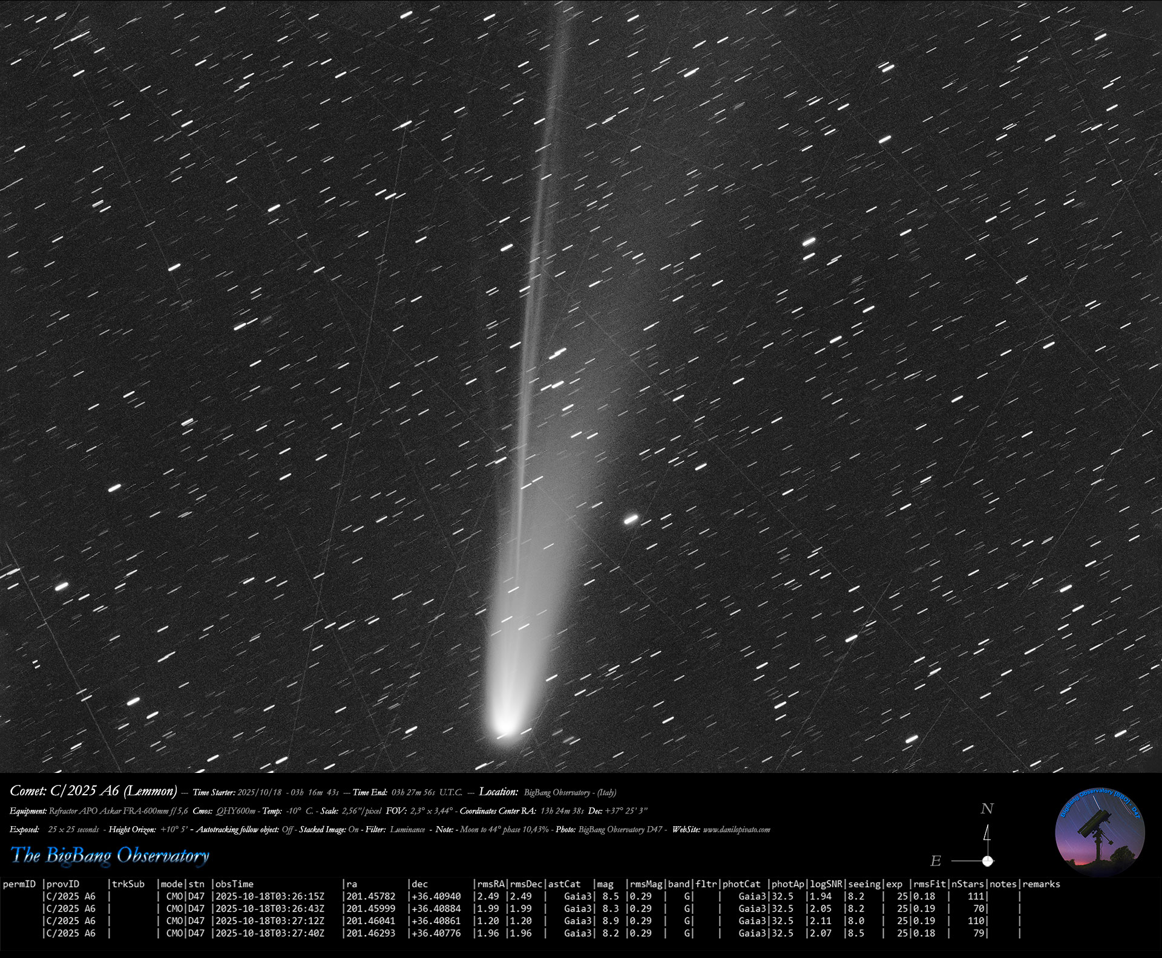Click the 'nStars' column header
This screenshot has width=1162, height=958.
(x=968, y=884)
